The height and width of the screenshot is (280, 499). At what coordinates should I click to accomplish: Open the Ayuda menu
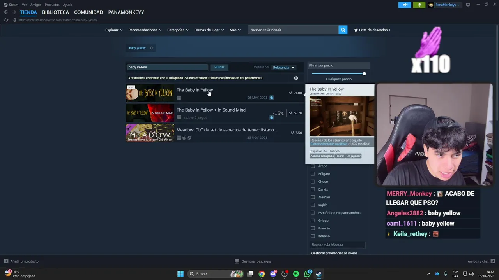(x=67, y=5)
